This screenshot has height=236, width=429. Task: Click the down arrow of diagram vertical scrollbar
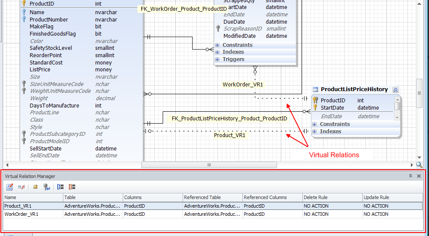(x=419, y=157)
